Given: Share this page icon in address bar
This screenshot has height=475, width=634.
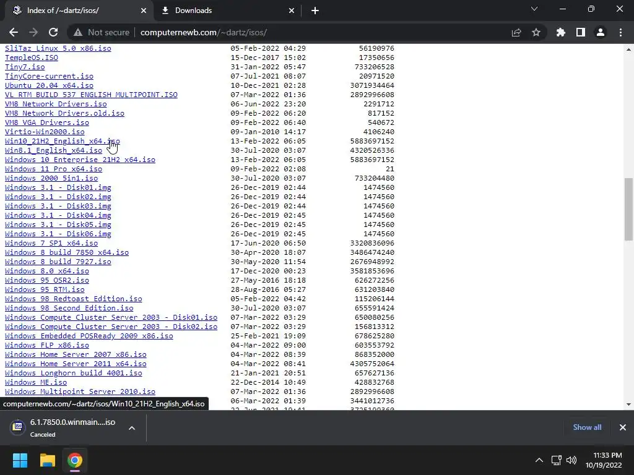Looking at the screenshot, I should [516, 32].
